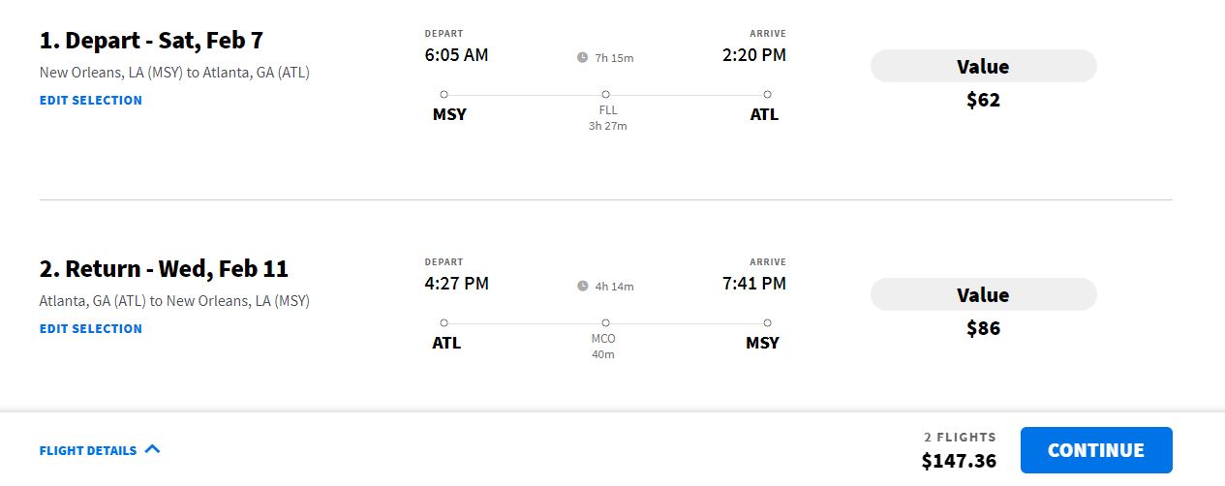Click the ATL arrival dot on the departing flight

point(767,94)
